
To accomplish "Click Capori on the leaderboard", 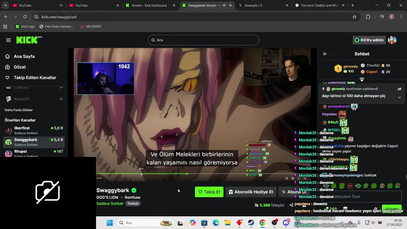I will click(372, 72).
